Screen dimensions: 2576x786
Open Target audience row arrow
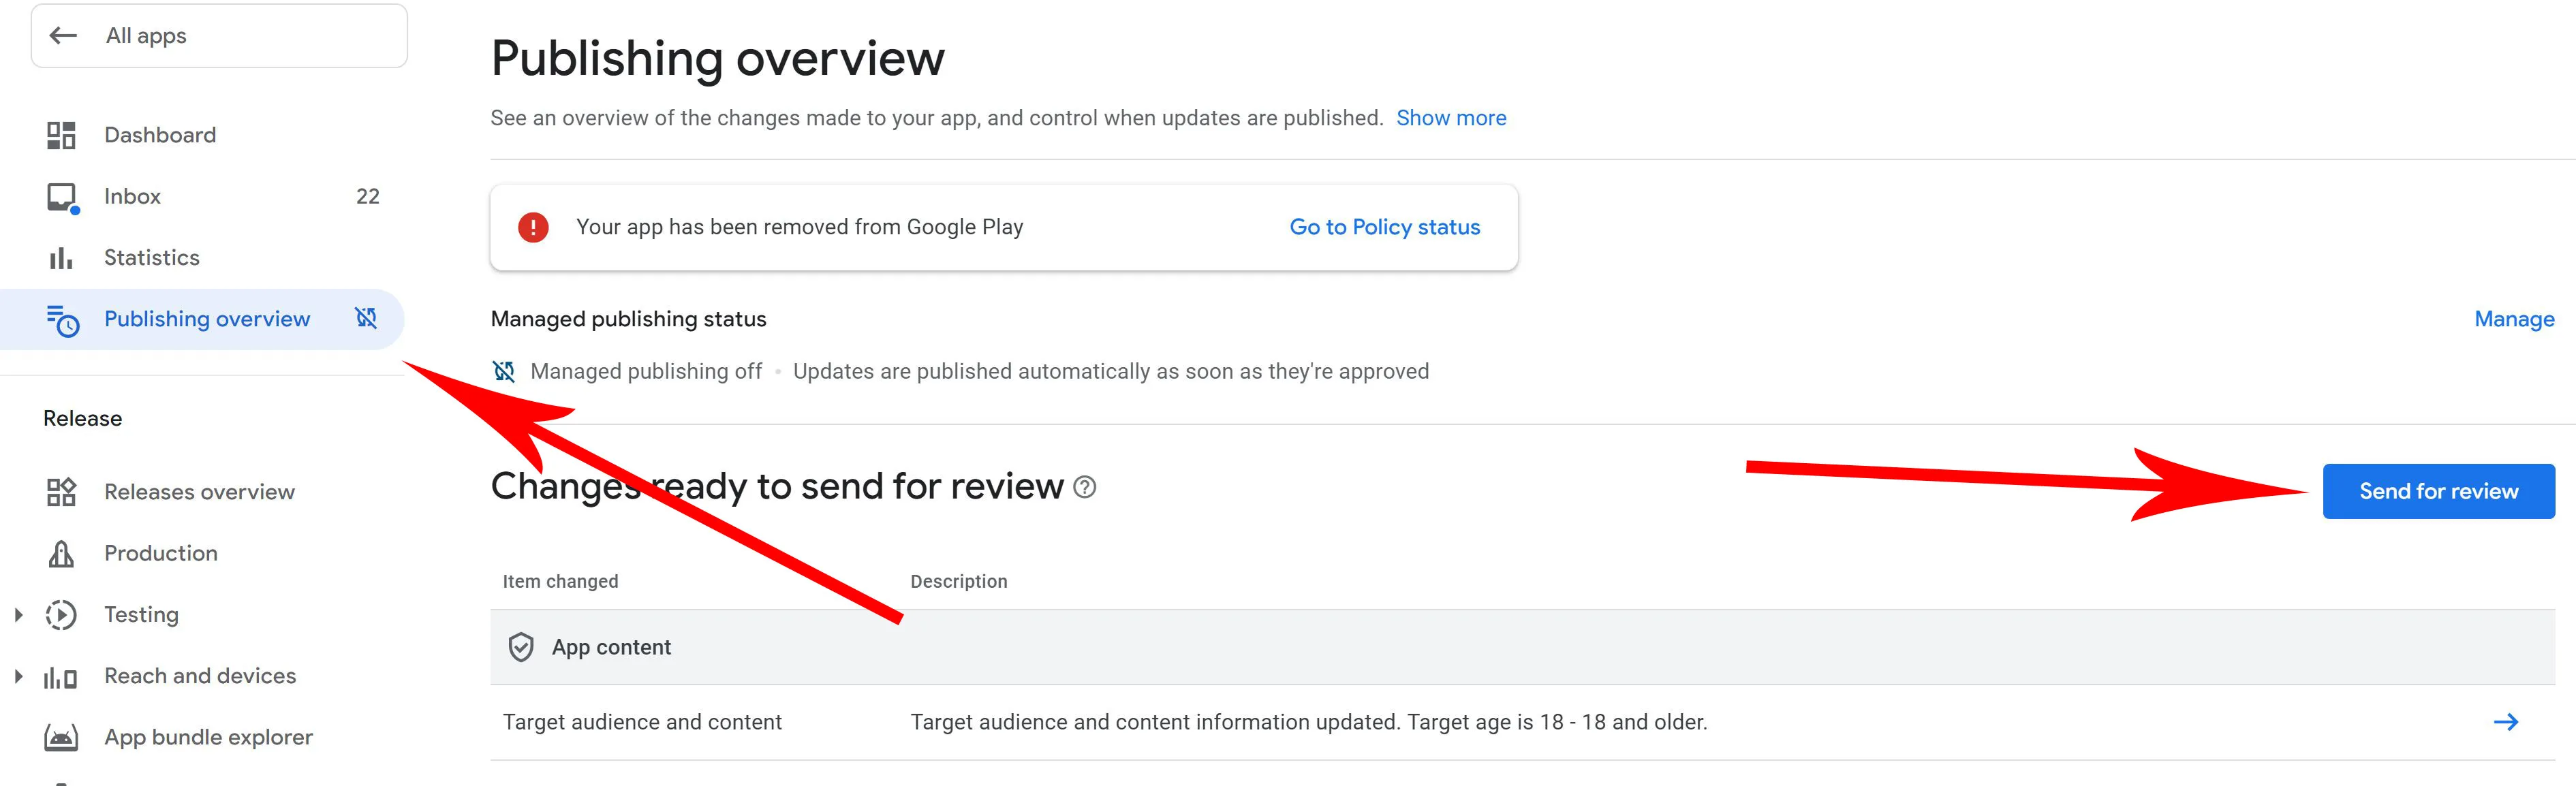coord(2505,722)
